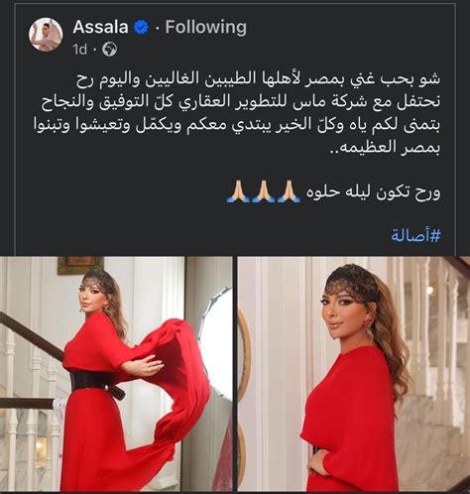
Task: Click the first line of the Arabic post text
Action: [258, 80]
